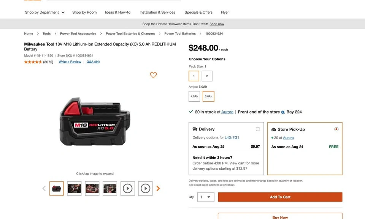The image size is (365, 219).
Task: Open the Installation & Services menu
Action: 157,12
